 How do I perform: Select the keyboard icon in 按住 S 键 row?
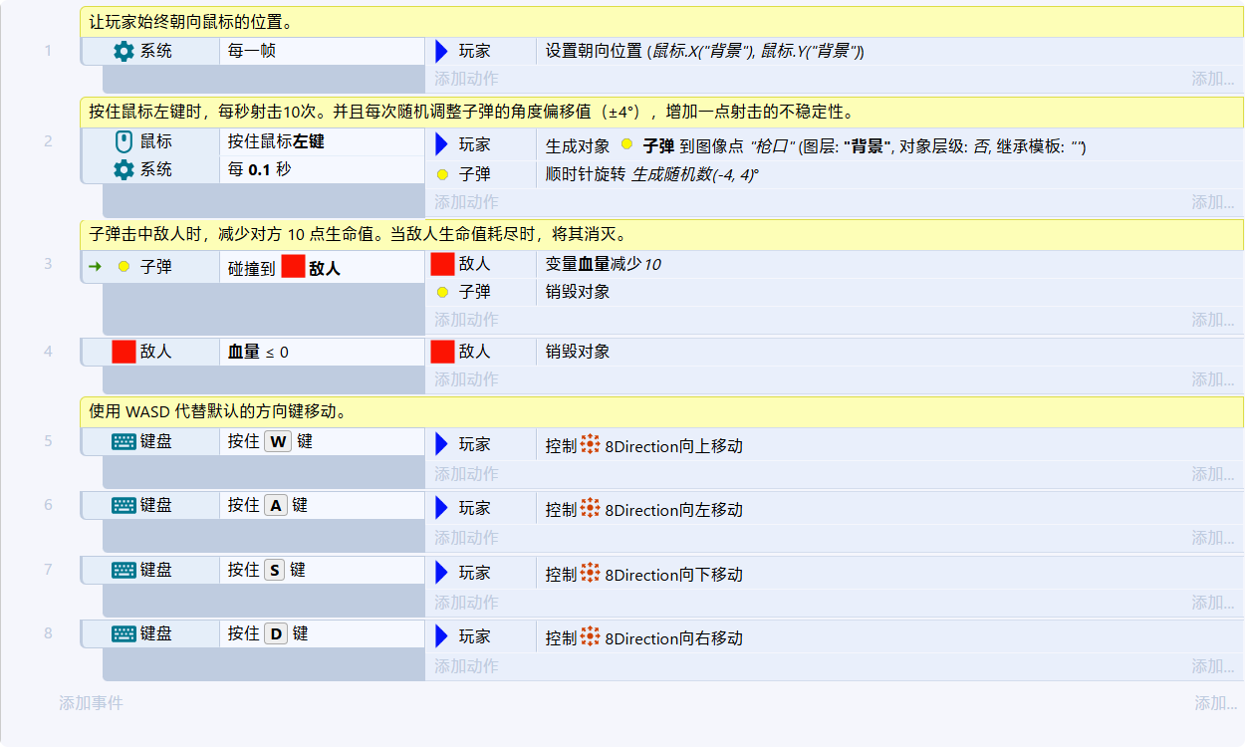[124, 570]
